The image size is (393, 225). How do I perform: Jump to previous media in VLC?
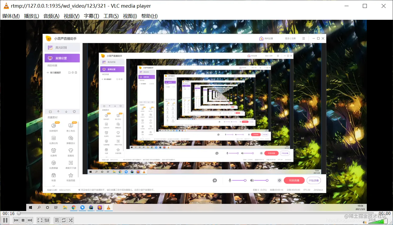pyautogui.click(x=16, y=220)
